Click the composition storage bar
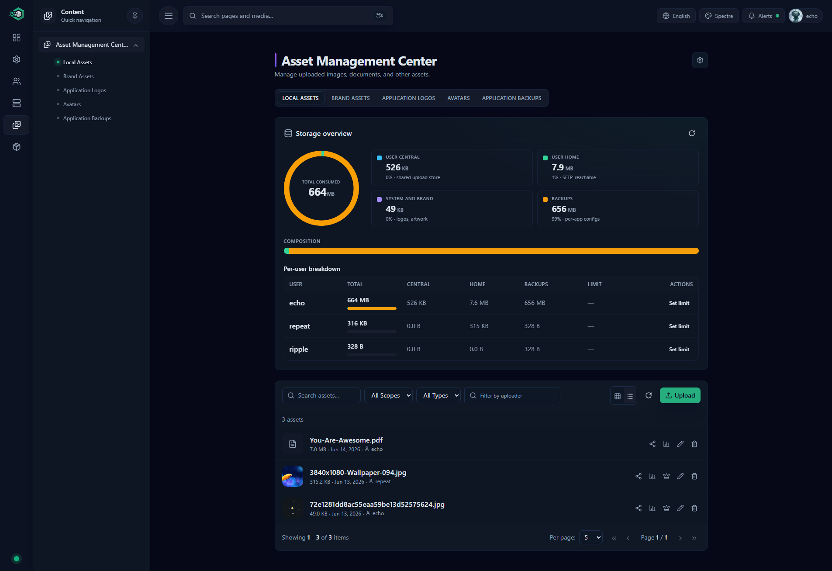The width and height of the screenshot is (832, 571). tap(491, 251)
